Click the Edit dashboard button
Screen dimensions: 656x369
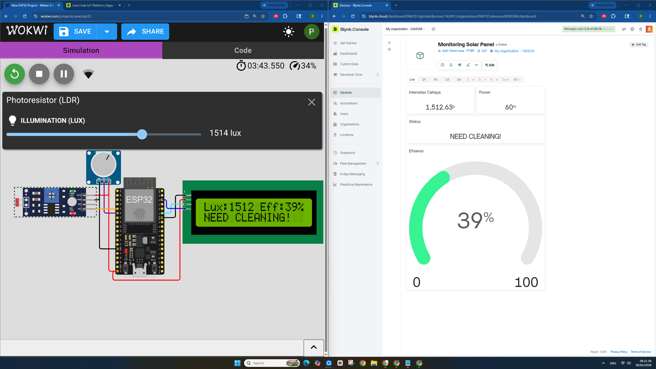pos(490,65)
